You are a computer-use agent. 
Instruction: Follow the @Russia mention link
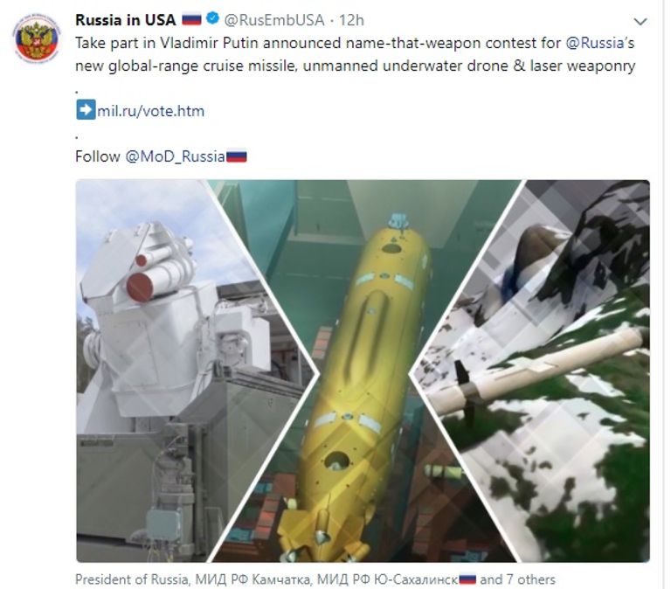[595, 43]
